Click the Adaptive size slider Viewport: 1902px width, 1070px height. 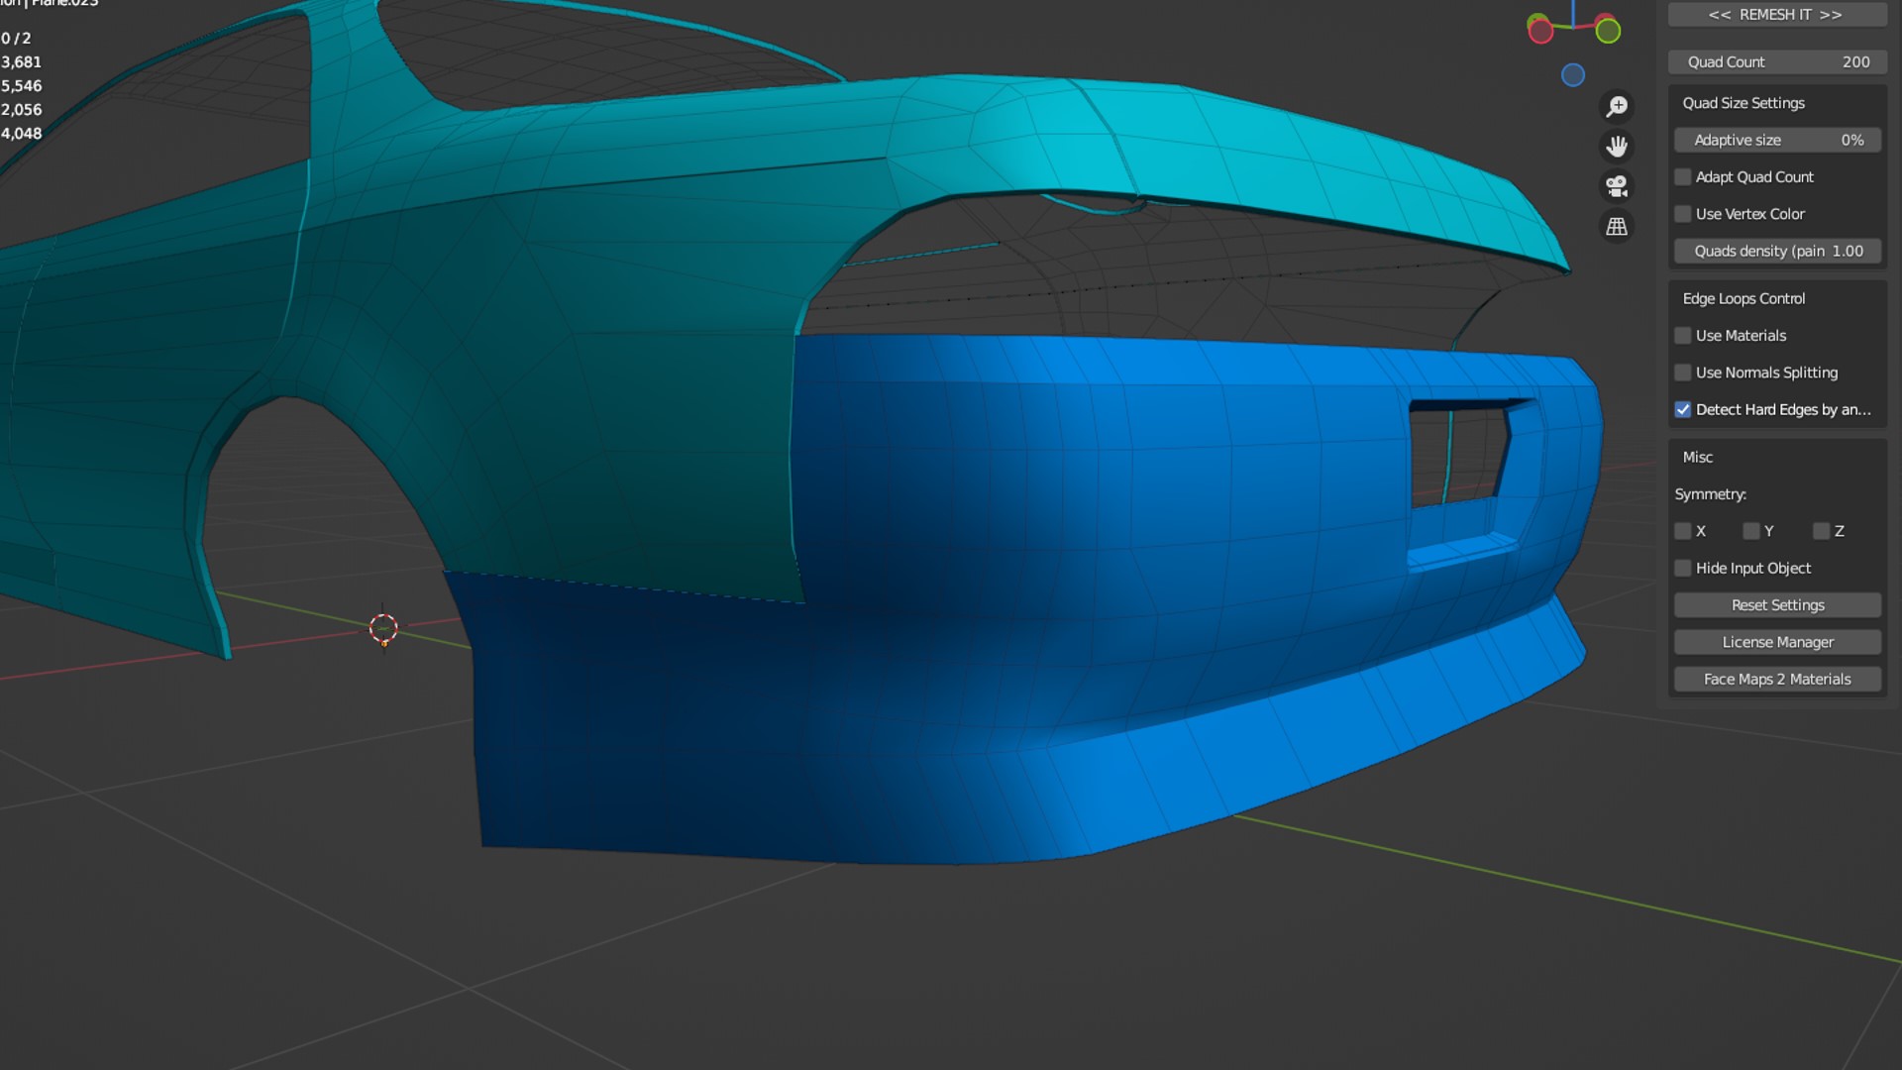click(x=1777, y=140)
